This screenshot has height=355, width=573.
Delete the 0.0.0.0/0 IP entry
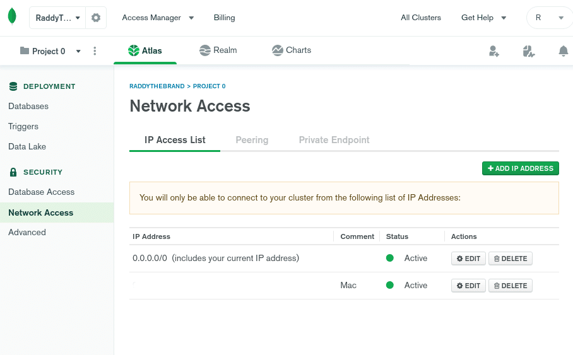510,259
